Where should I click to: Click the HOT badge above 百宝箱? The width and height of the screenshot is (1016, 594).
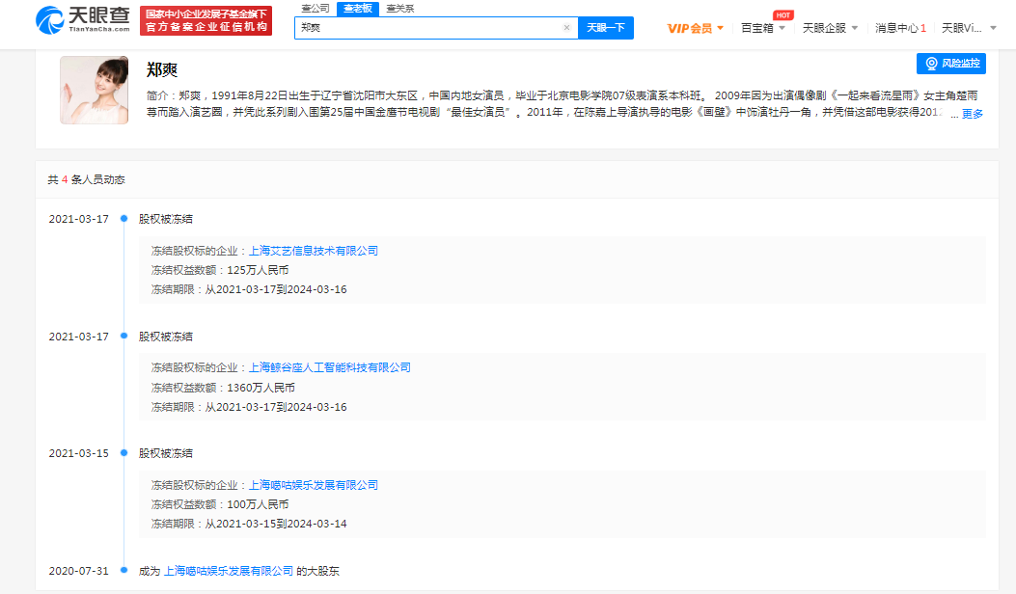[783, 14]
